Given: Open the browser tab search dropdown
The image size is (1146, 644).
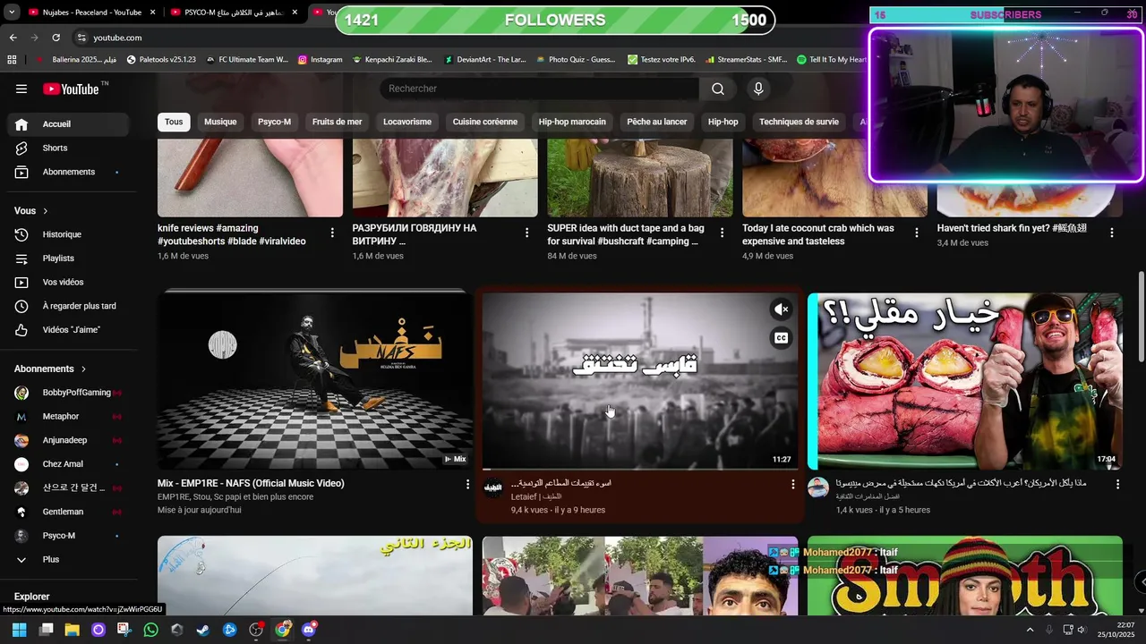Looking at the screenshot, I should tap(12, 13).
